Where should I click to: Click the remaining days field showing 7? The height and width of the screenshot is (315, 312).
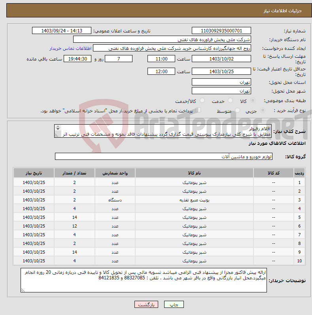[119, 59]
